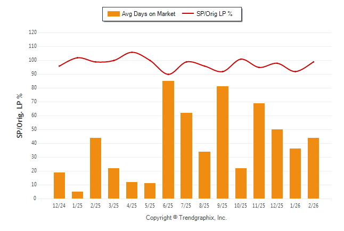The image size is (344, 231).
Task: Click the red line start point at 12/24
Action: (x=59, y=66)
